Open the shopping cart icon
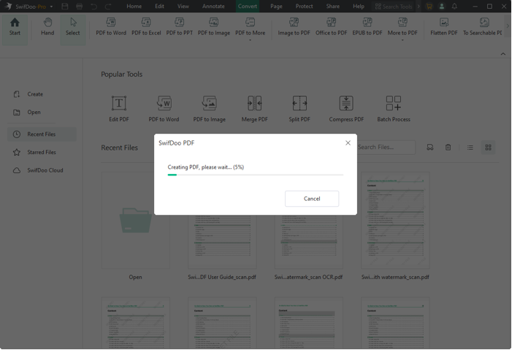512x350 pixels. (x=429, y=6)
